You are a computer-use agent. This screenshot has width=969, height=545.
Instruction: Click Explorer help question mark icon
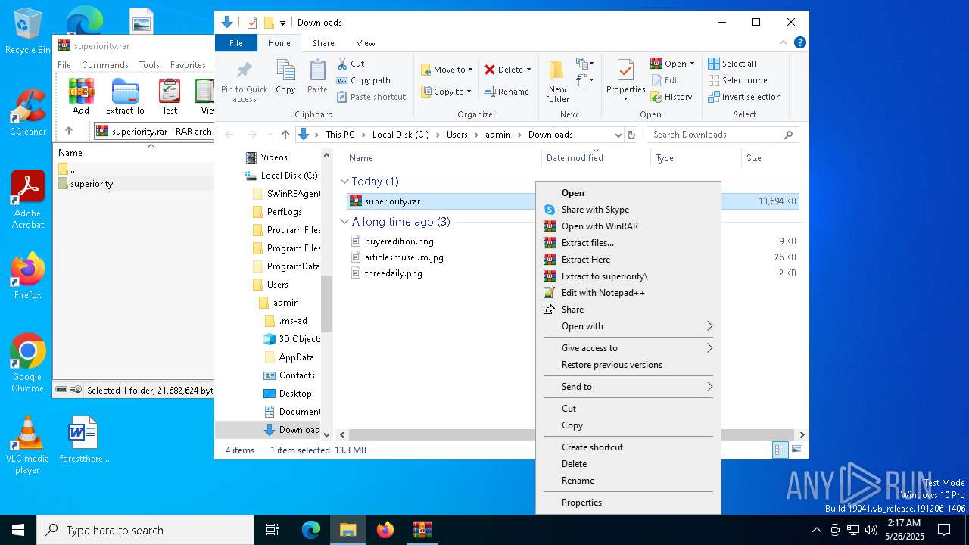tap(799, 43)
